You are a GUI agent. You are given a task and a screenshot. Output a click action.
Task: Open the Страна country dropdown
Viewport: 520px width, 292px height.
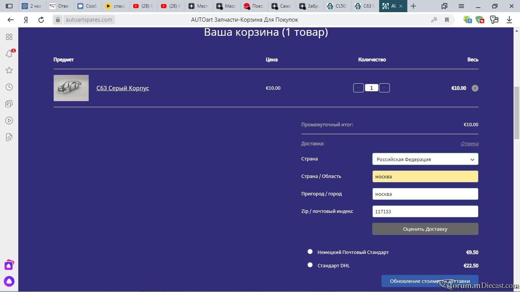point(425,159)
